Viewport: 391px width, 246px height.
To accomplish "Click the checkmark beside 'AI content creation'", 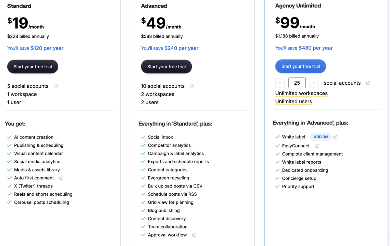I will pos(9,137).
